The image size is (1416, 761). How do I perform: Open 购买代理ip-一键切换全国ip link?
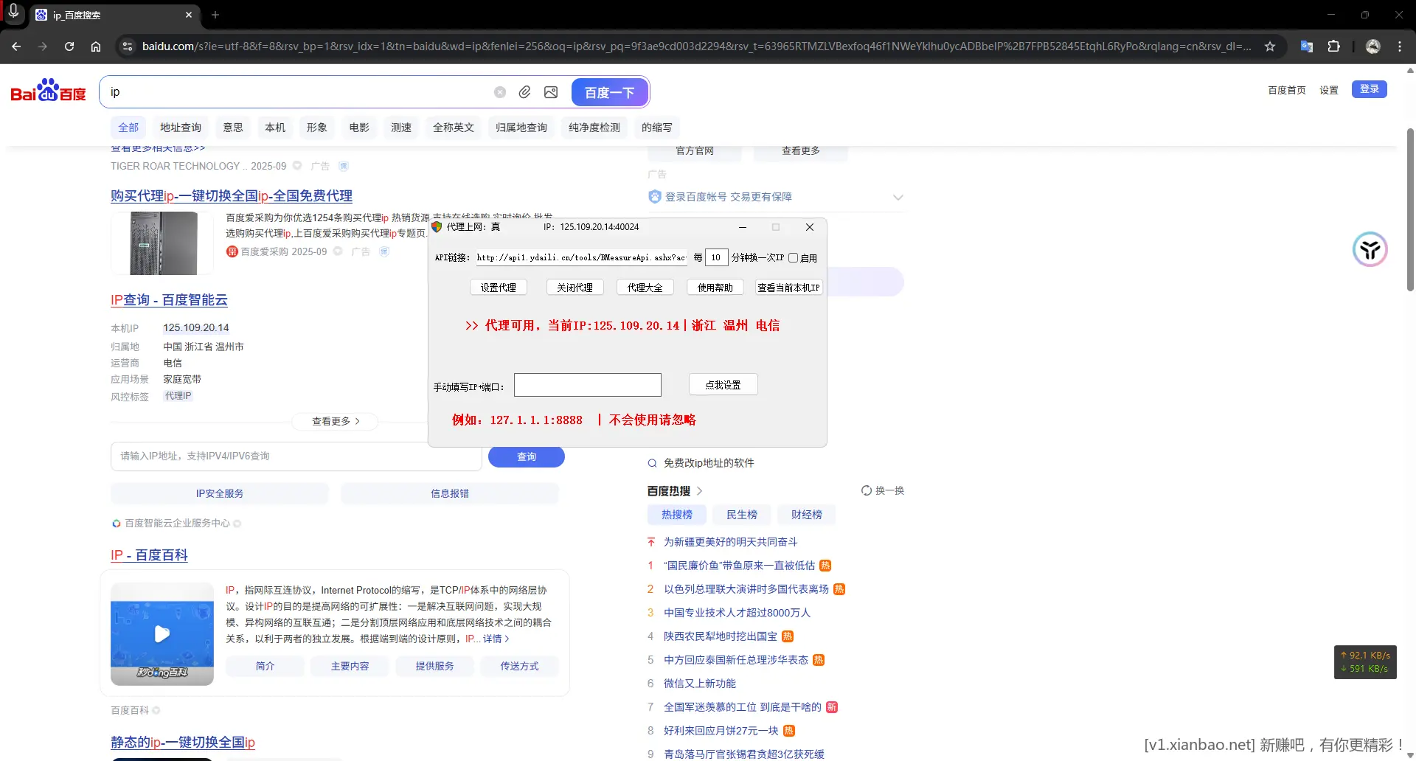click(x=232, y=196)
